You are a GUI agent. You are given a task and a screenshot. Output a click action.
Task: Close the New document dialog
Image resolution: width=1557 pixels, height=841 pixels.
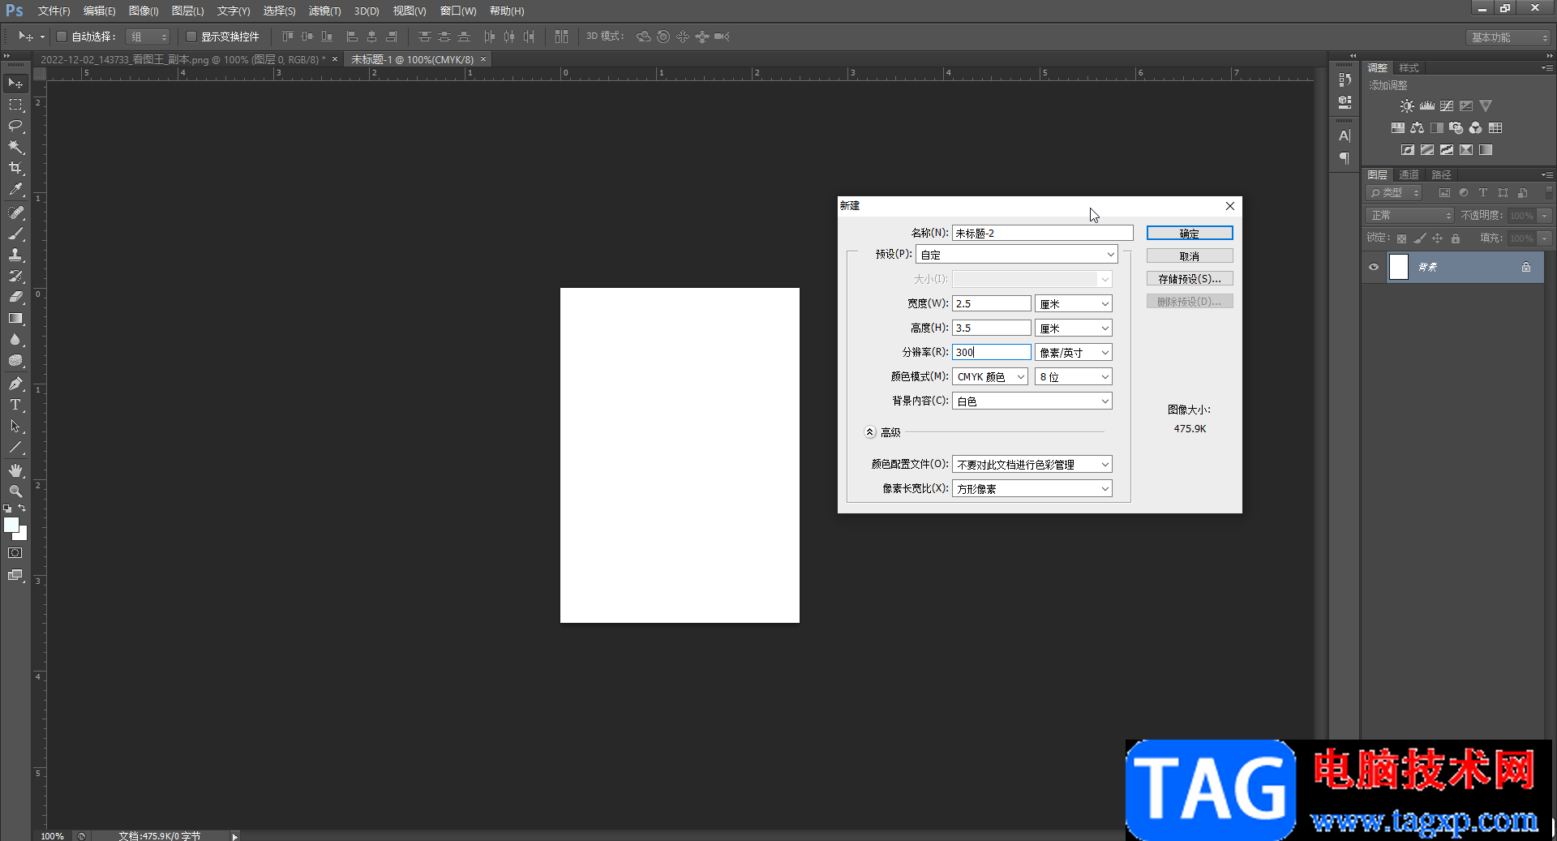1230,206
